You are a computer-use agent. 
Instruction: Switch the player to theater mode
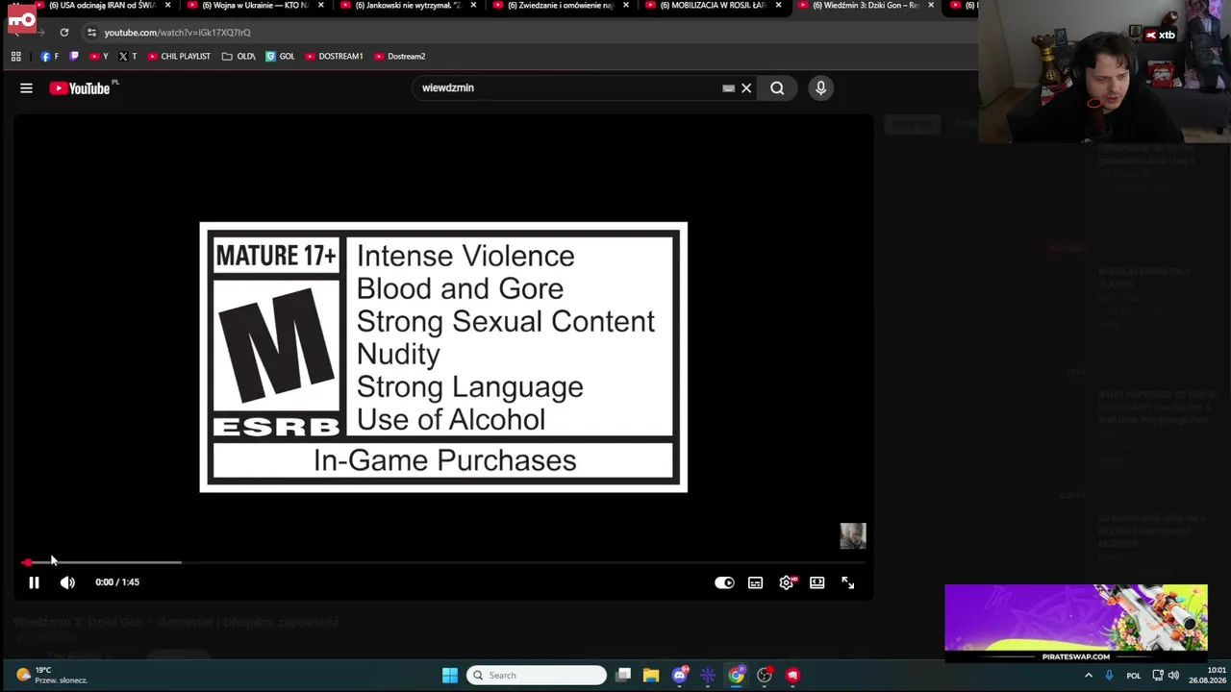(816, 582)
